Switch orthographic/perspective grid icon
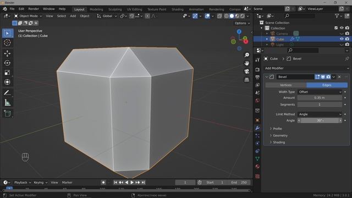Viewport: 352px width, 198px height. [x=247, y=80]
